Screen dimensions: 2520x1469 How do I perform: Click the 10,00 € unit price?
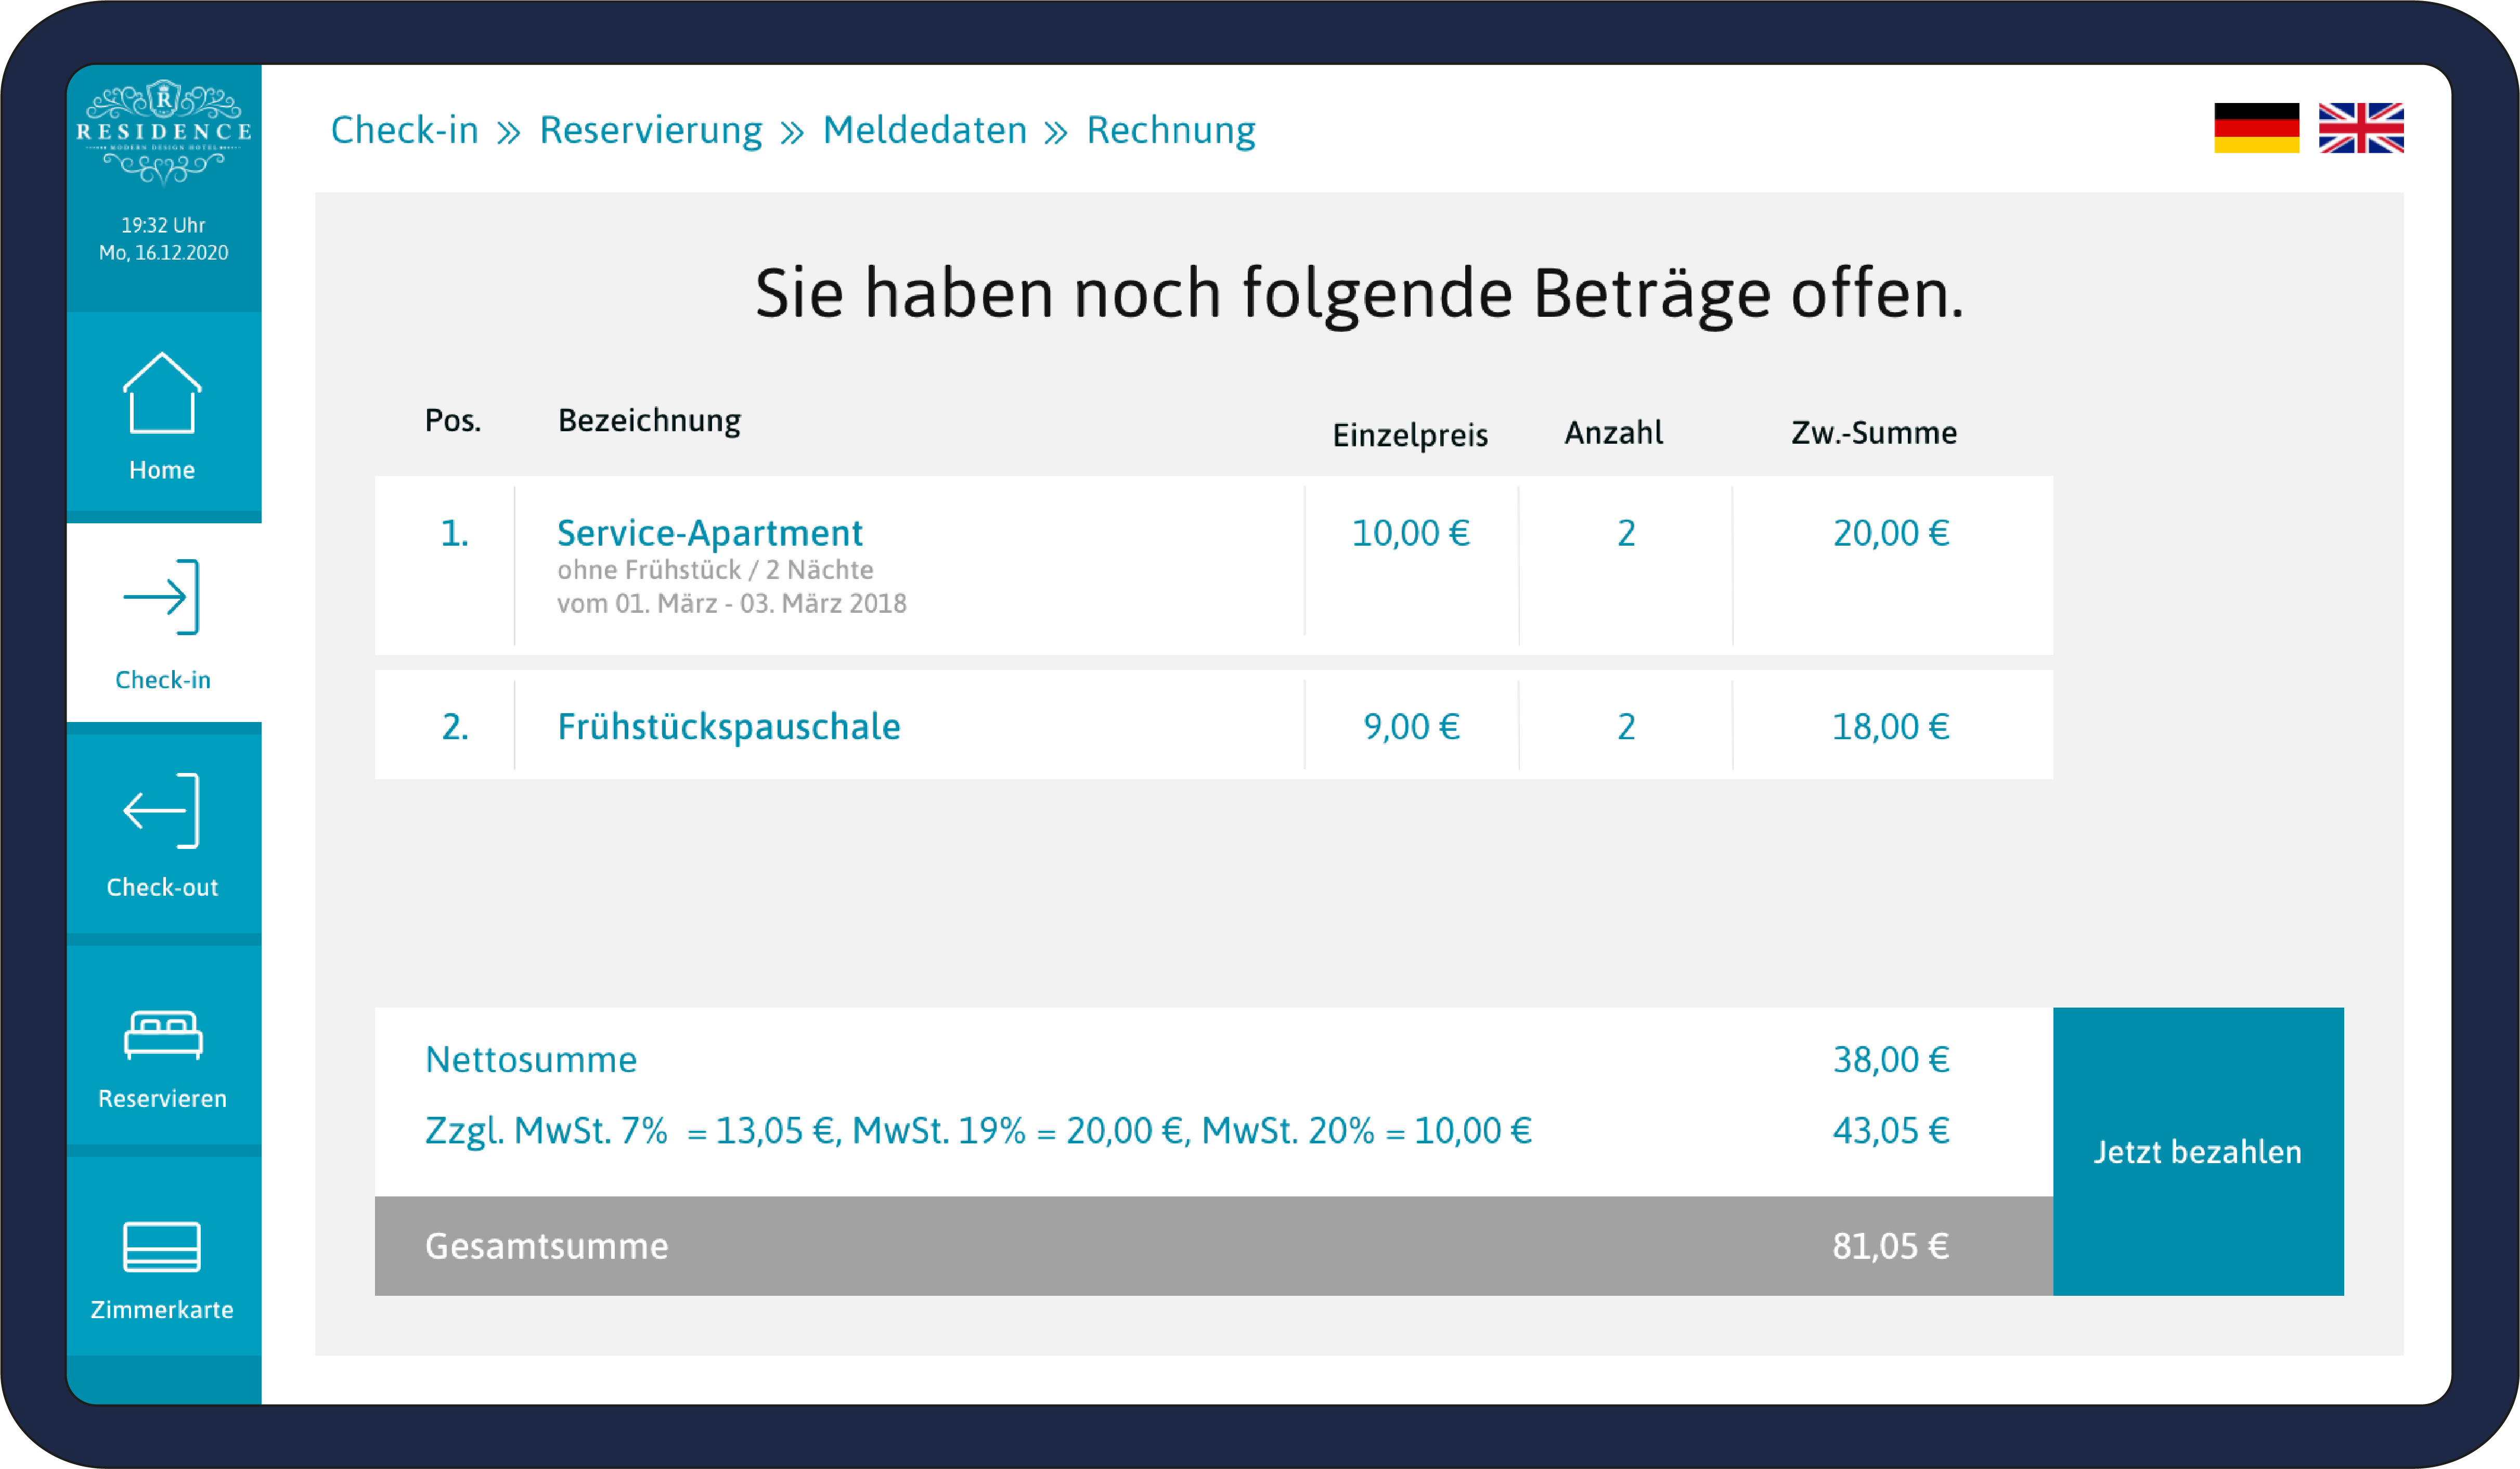[1411, 533]
